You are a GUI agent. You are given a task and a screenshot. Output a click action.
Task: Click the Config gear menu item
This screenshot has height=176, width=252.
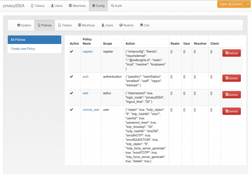click(x=98, y=6)
